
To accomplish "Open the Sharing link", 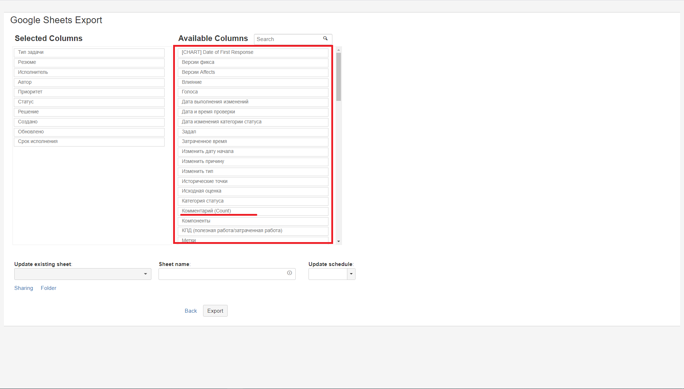I will click(x=24, y=288).
